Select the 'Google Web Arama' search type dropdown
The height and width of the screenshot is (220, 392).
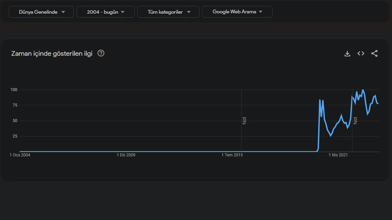pos(237,12)
